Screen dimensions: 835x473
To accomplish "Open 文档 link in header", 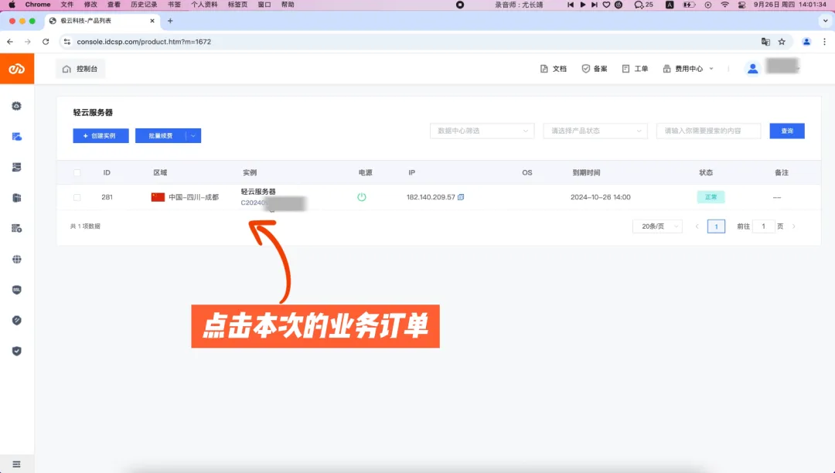I will [554, 69].
